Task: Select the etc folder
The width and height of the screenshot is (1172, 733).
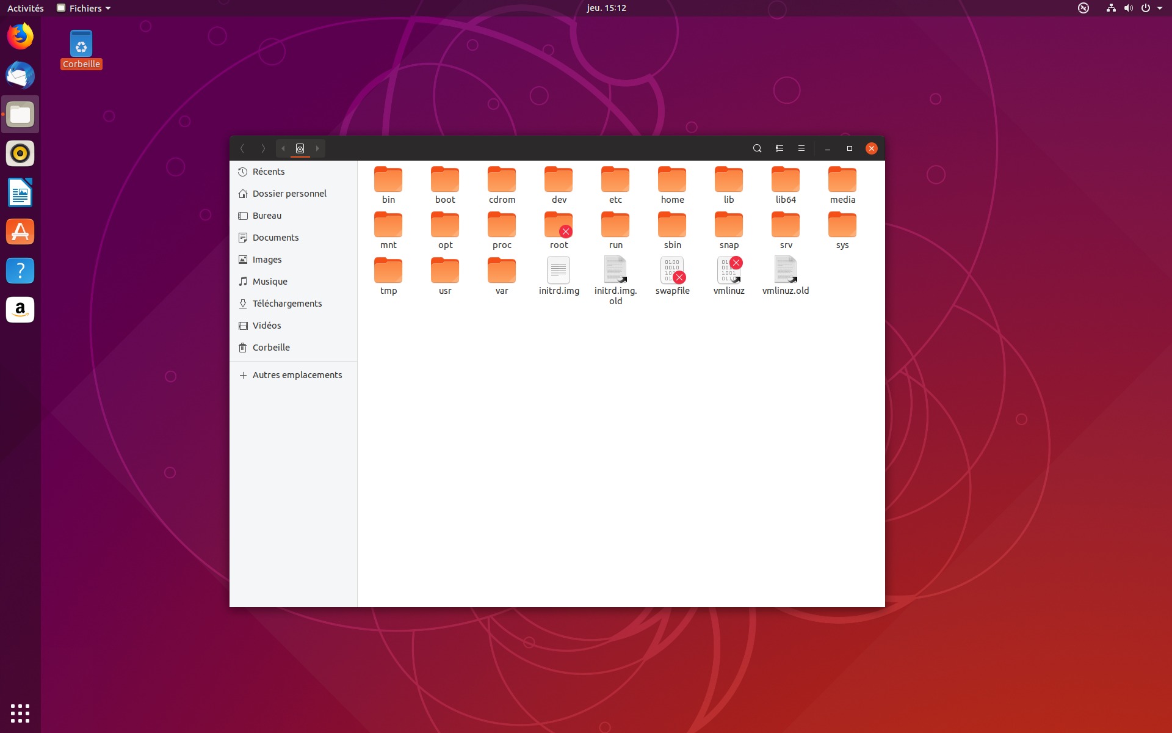Action: 615,180
